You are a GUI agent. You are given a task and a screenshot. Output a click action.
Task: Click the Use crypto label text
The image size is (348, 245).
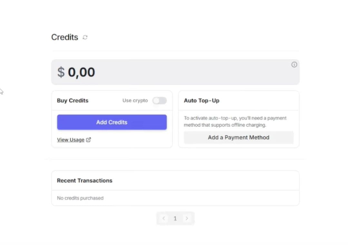135,101
